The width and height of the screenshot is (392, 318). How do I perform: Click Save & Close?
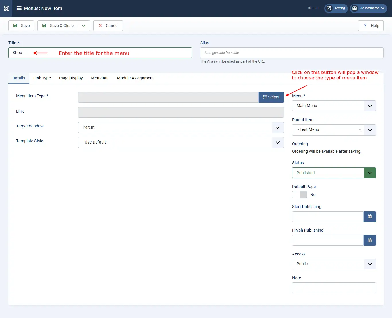pyautogui.click(x=57, y=26)
